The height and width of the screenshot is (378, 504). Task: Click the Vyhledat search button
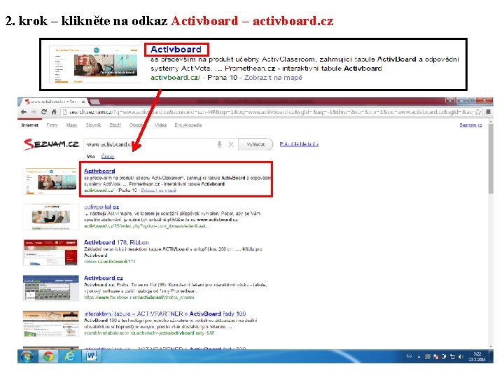pos(255,145)
